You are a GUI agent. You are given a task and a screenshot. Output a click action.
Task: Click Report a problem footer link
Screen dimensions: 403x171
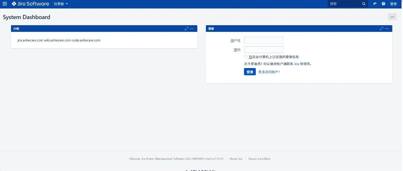click(259, 159)
